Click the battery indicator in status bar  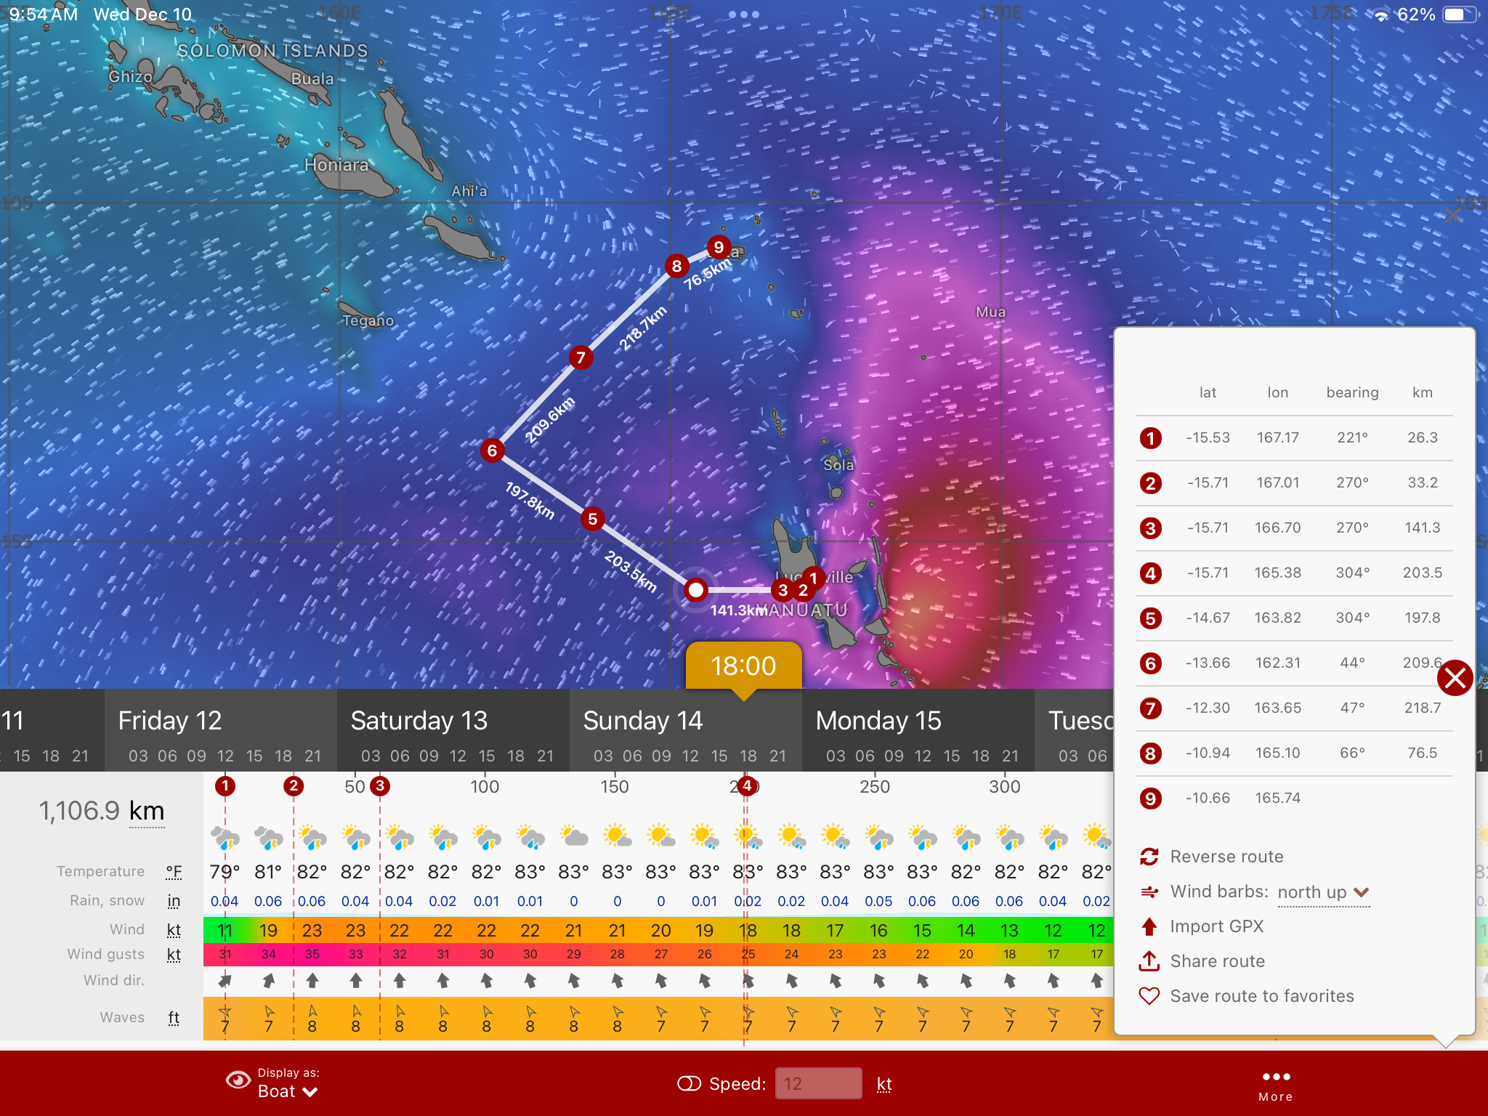pyautogui.click(x=1460, y=15)
